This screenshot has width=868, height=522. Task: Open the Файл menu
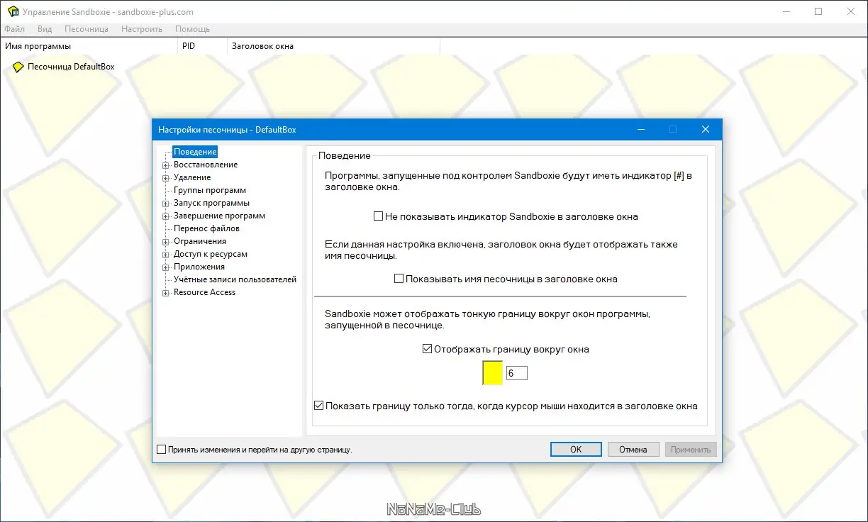[x=14, y=29]
